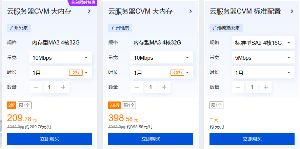The image size is (300, 149).
Task: Open the 云服务器CVM 标准配置 card arrow
Action: 292,11
